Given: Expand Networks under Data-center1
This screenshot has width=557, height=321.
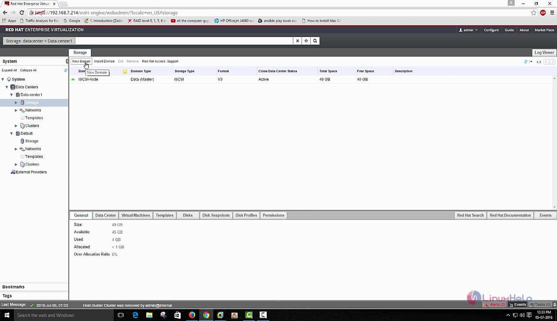Looking at the screenshot, I should [x=16, y=110].
